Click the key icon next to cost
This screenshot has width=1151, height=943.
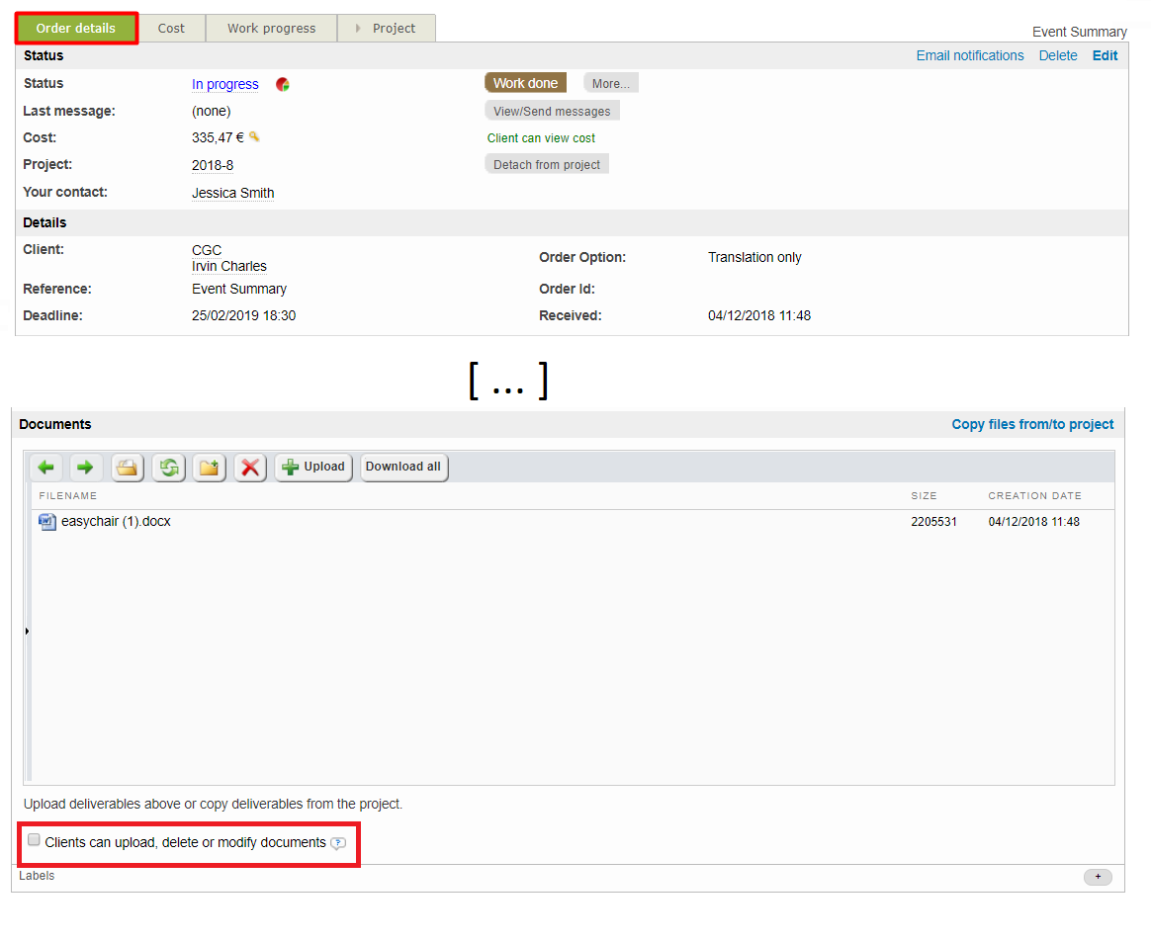coord(254,137)
